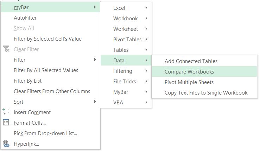Choose Filter by Selected Cell's Value
The width and height of the screenshot is (260, 152).
tap(50, 39)
